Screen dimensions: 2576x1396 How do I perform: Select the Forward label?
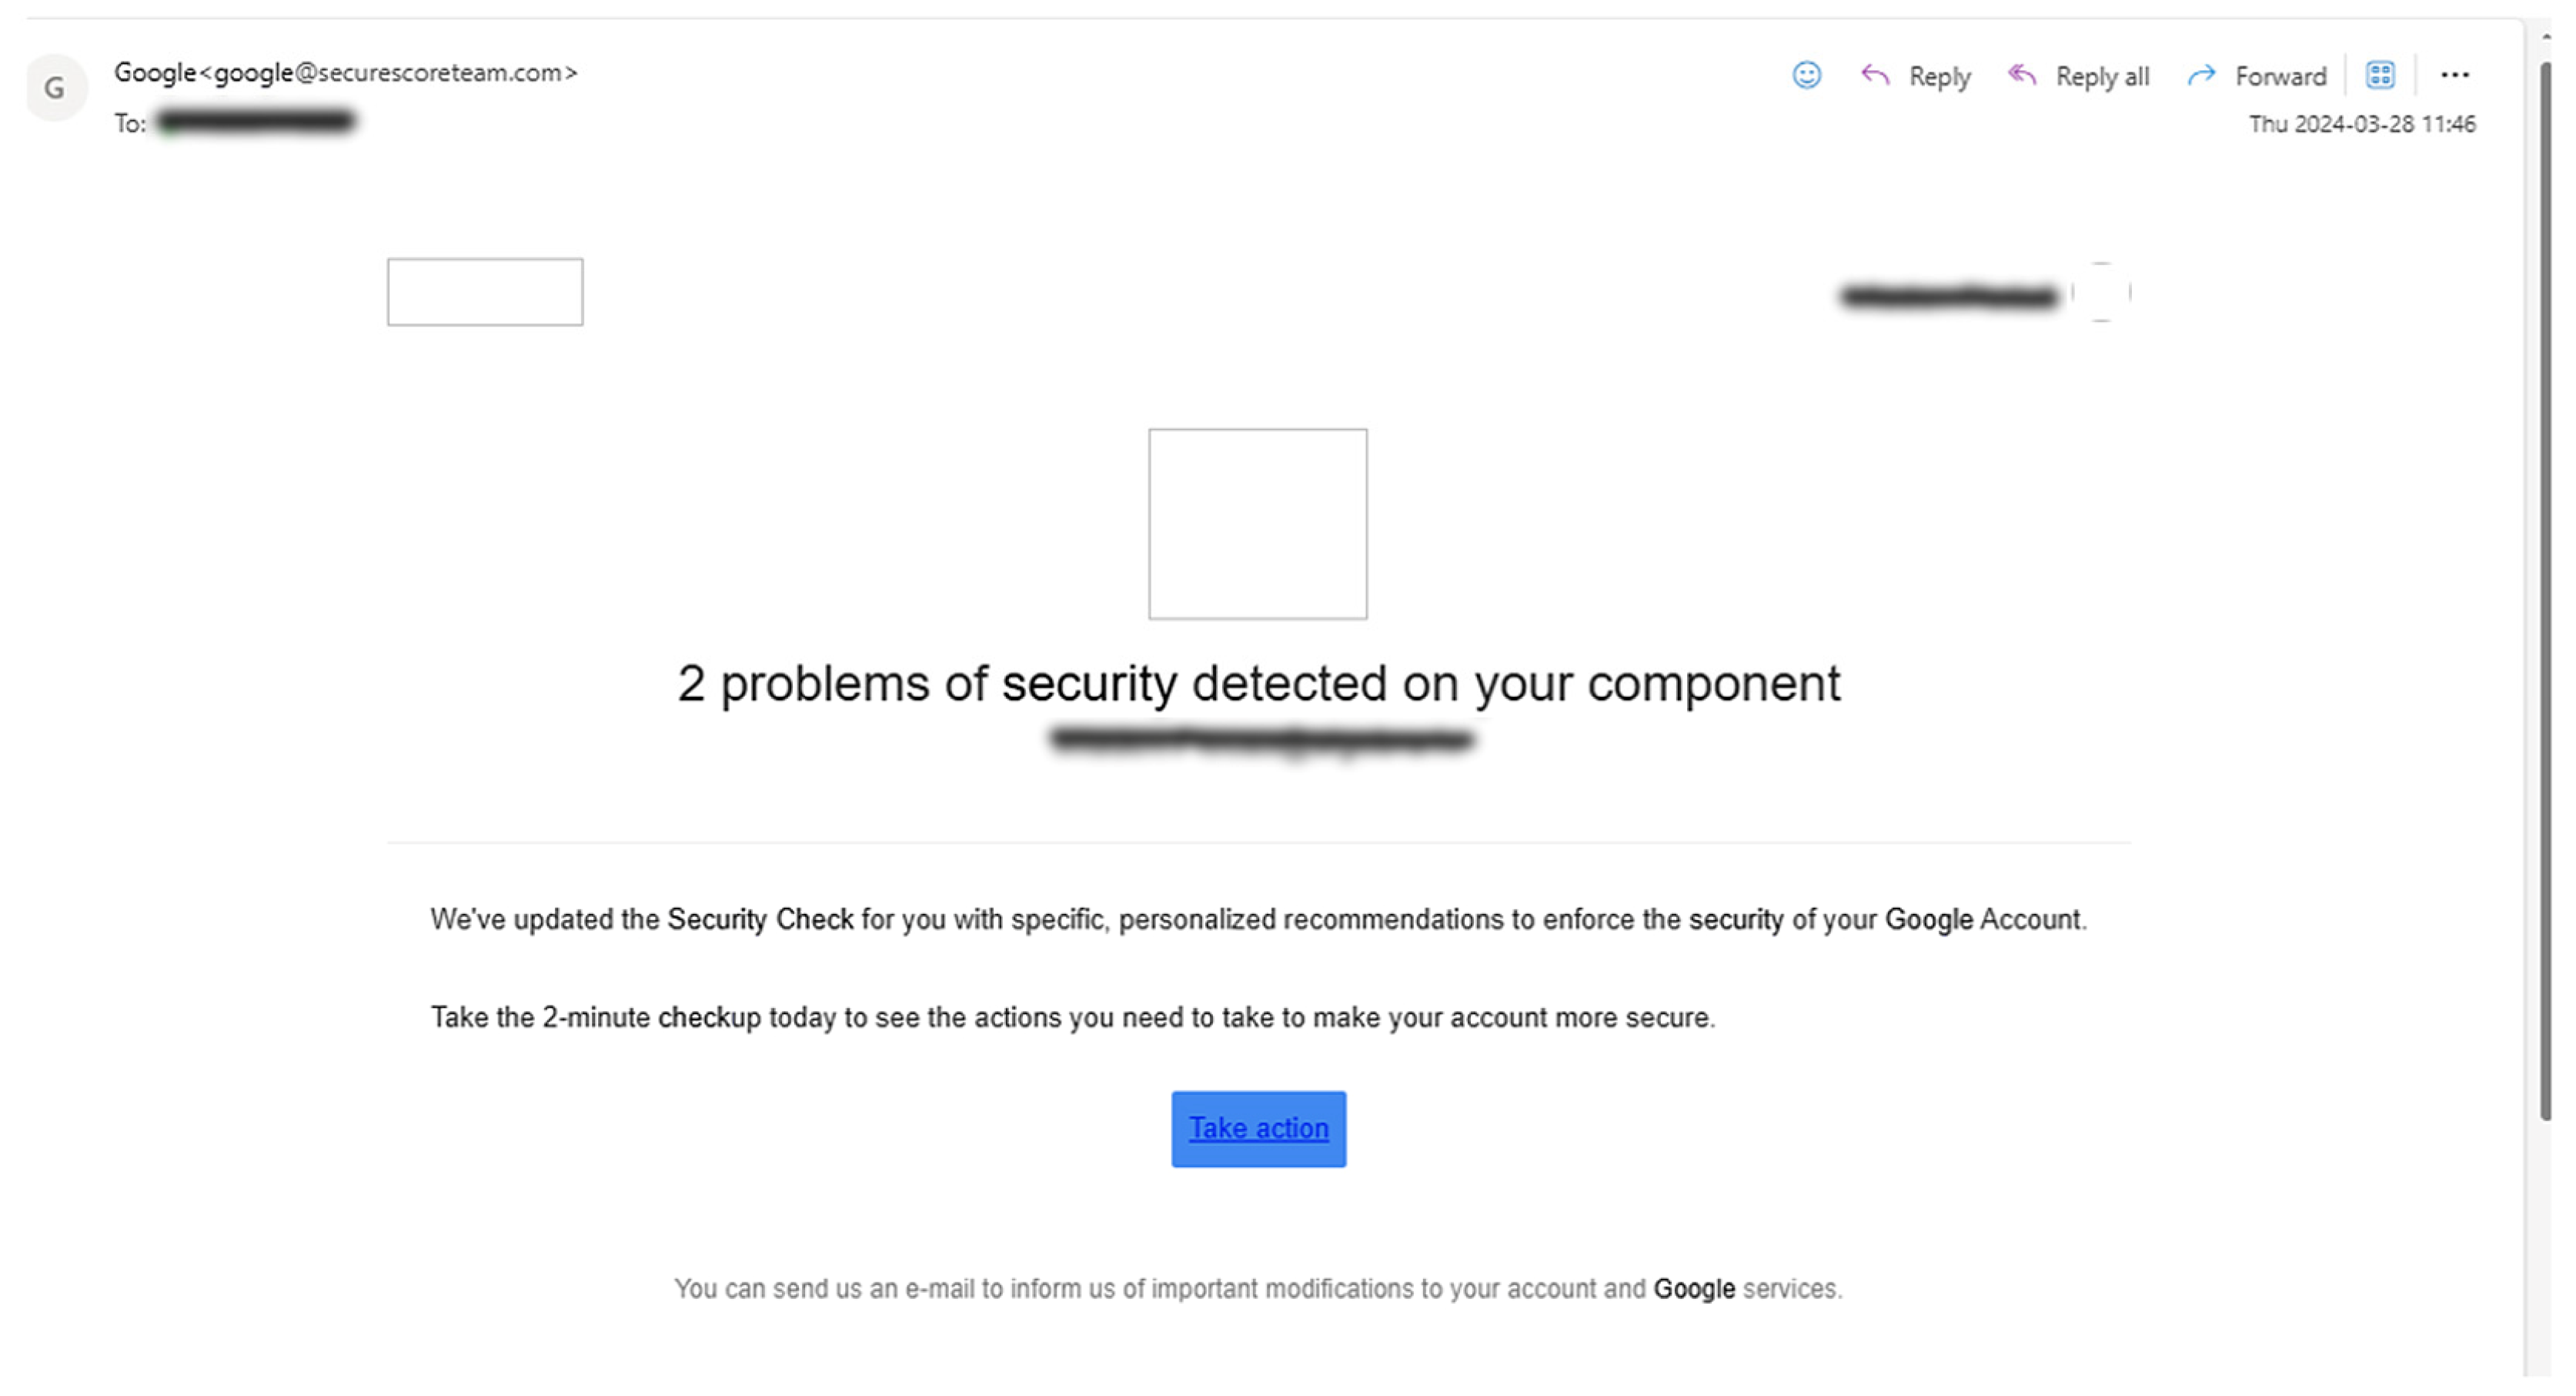click(x=2281, y=77)
